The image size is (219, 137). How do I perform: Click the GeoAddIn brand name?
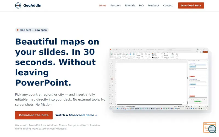click(32, 5)
